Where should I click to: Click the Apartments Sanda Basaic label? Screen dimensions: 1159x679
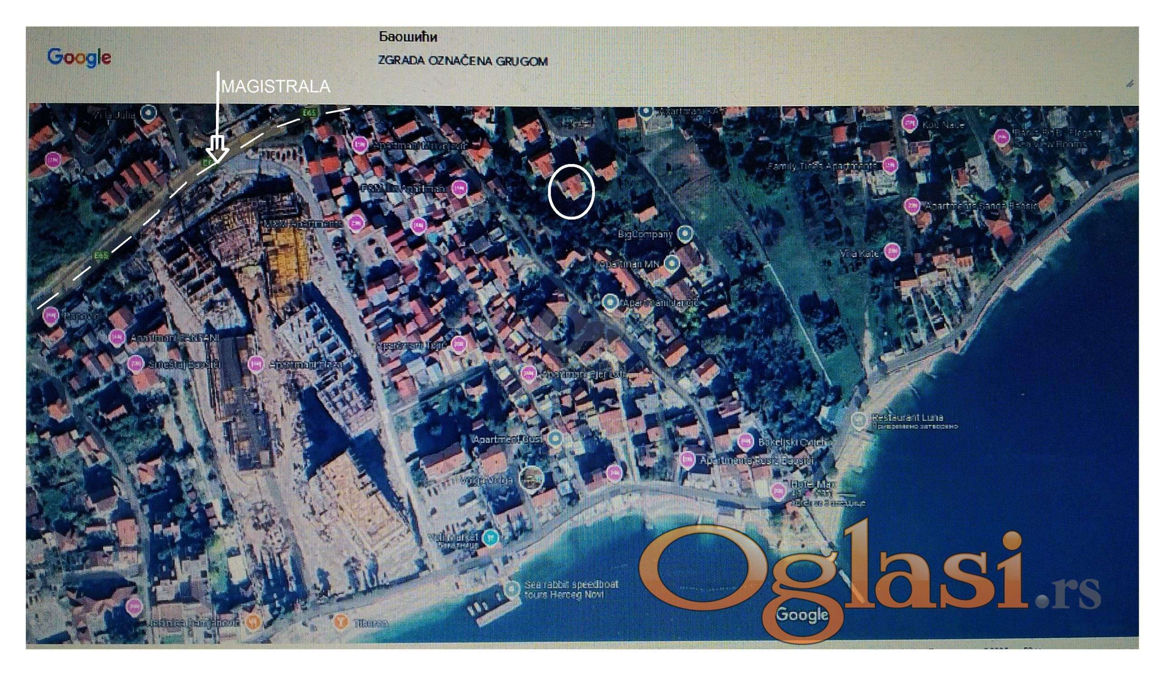pyautogui.click(x=982, y=206)
